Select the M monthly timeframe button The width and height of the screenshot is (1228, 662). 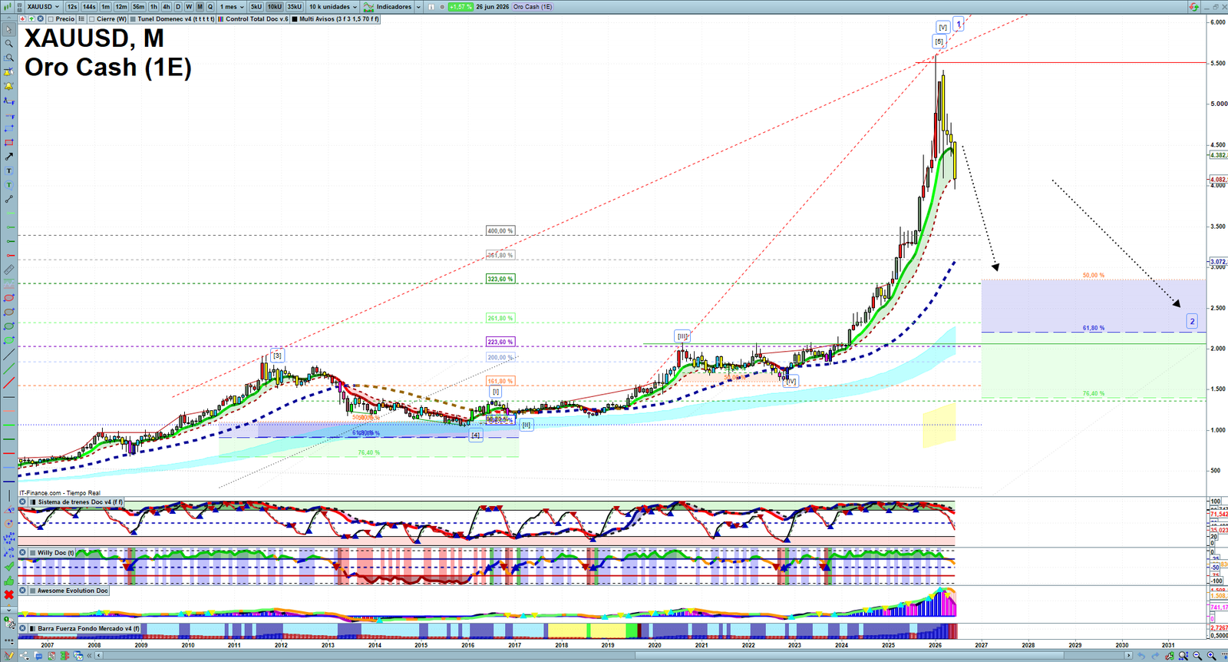tap(200, 7)
